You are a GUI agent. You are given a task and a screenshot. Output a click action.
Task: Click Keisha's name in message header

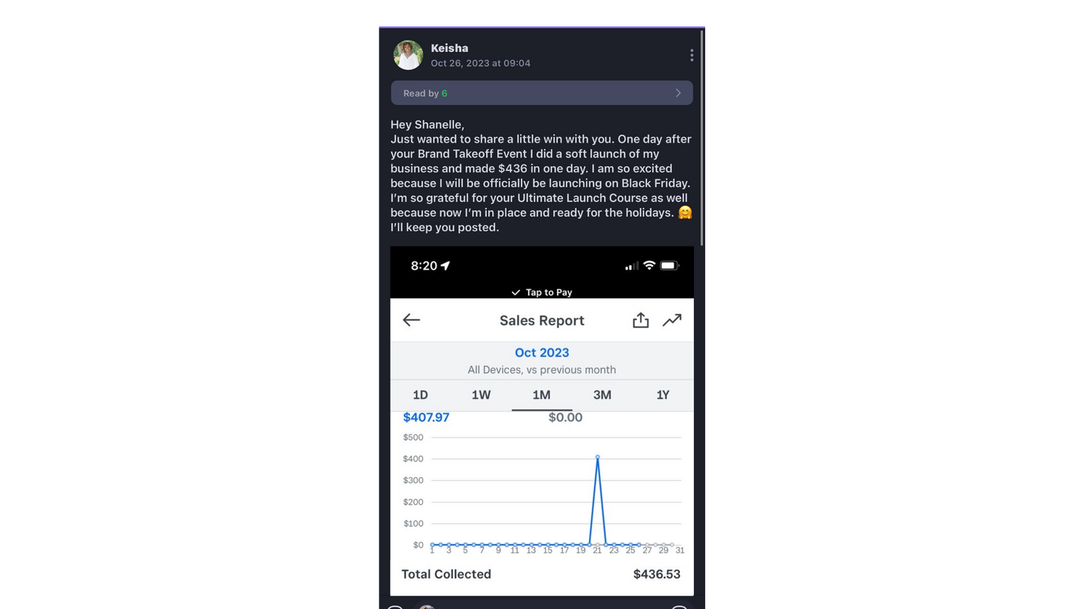pyautogui.click(x=449, y=48)
